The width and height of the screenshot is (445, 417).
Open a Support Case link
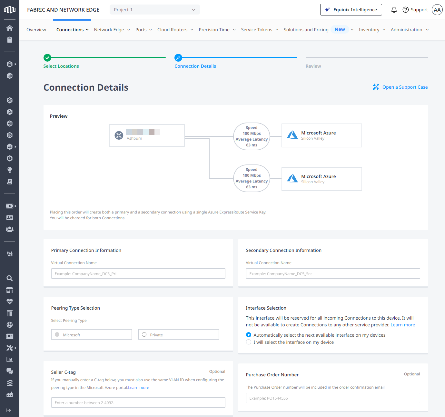tap(405, 87)
